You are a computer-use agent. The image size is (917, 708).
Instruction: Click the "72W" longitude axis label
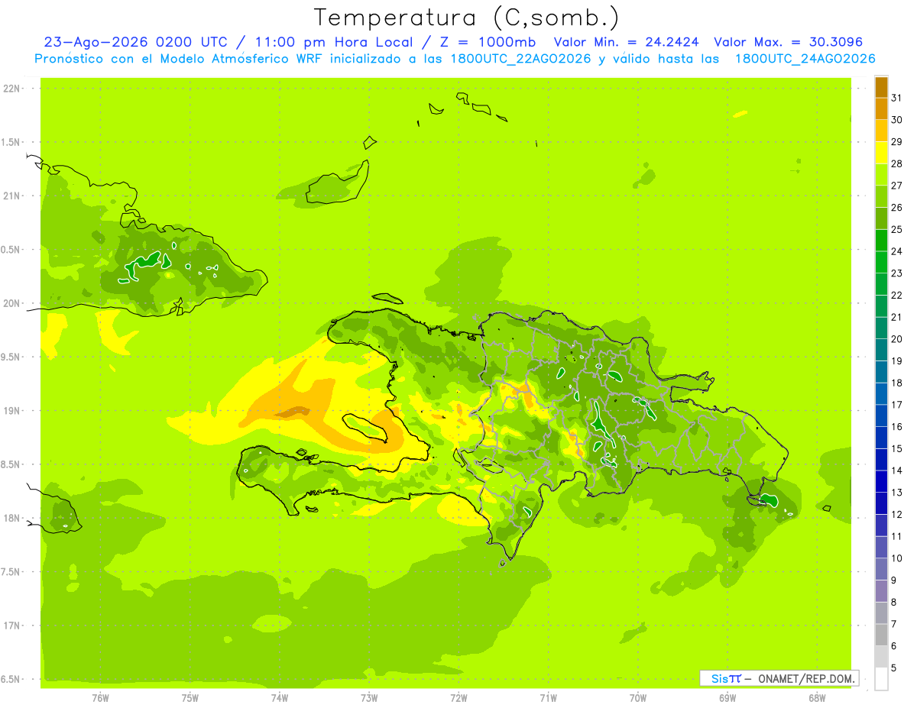pyautogui.click(x=458, y=697)
